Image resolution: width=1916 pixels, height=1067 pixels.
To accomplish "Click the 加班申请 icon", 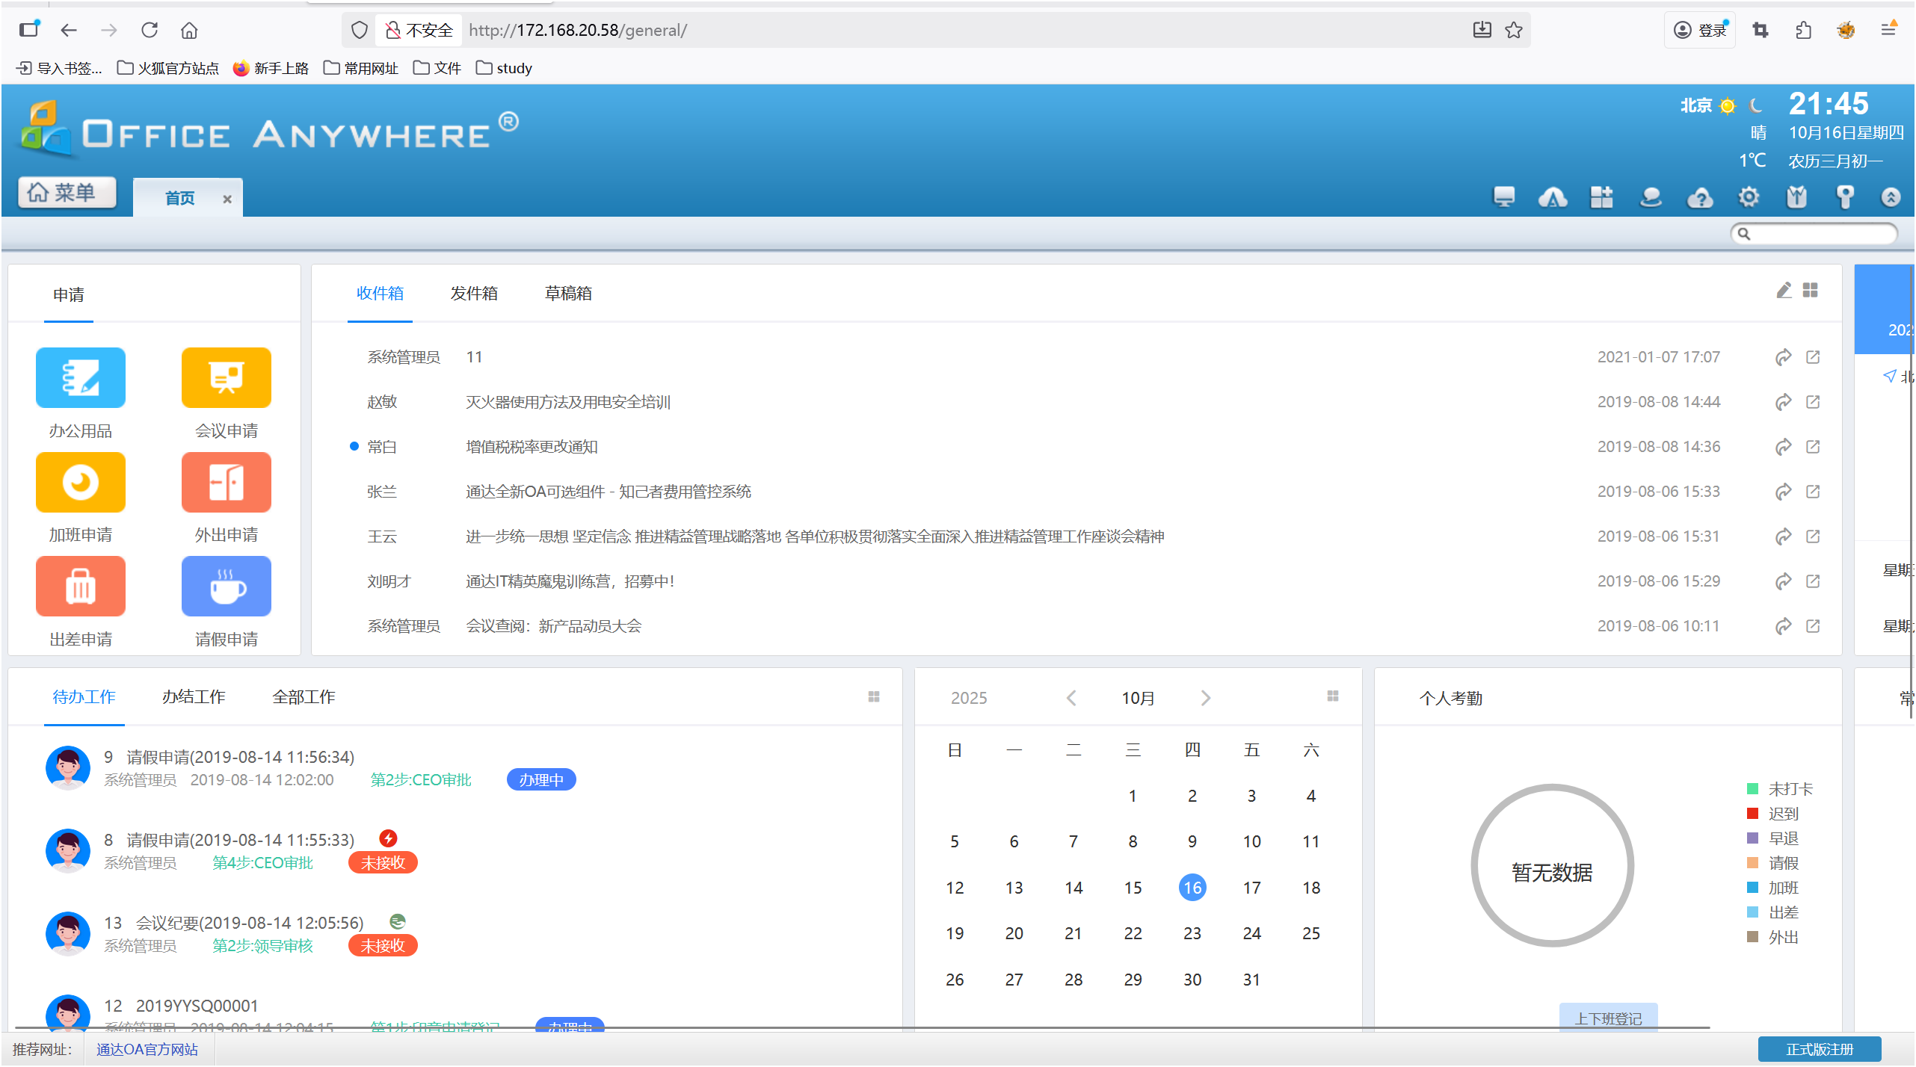I will coord(80,483).
